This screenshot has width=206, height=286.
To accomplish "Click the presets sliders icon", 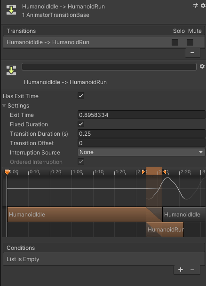I will pos(196,6).
